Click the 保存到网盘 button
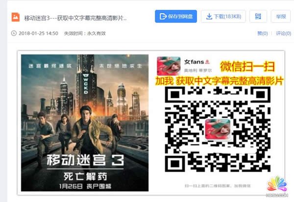The image size is (294, 202). [176, 17]
